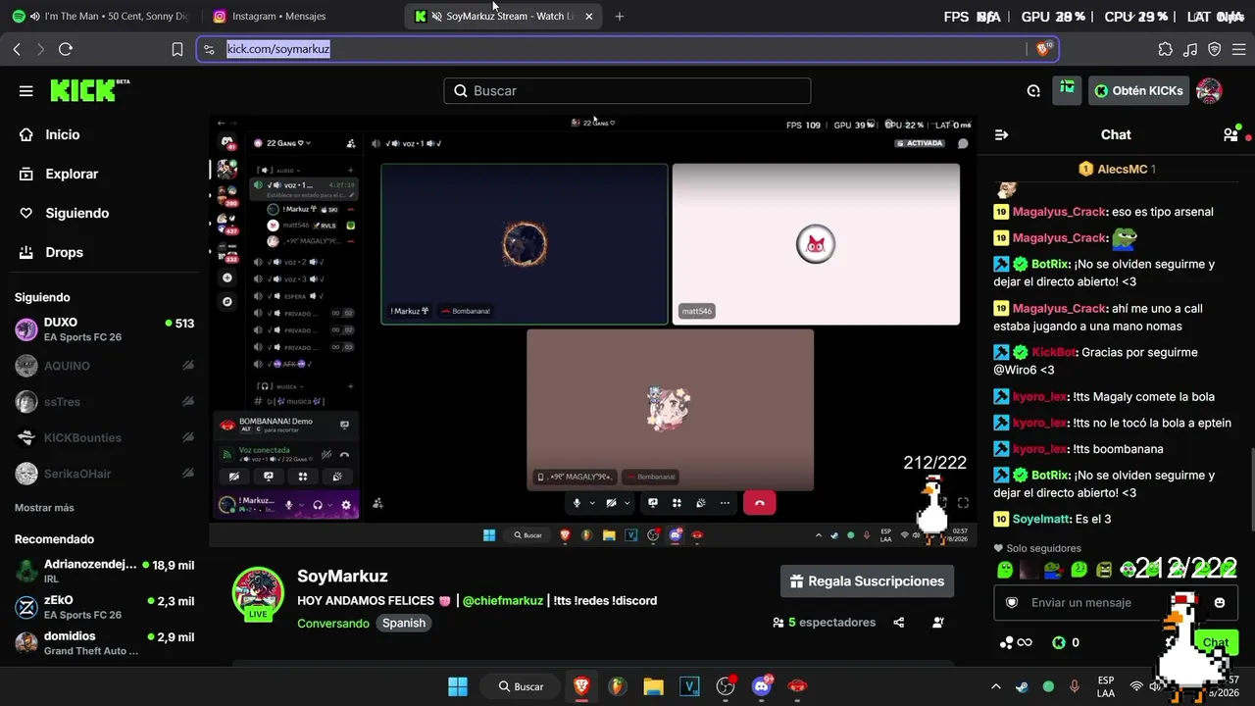The height and width of the screenshot is (706, 1255).
Task: Open recommended channel domidios
Action: click(104, 642)
